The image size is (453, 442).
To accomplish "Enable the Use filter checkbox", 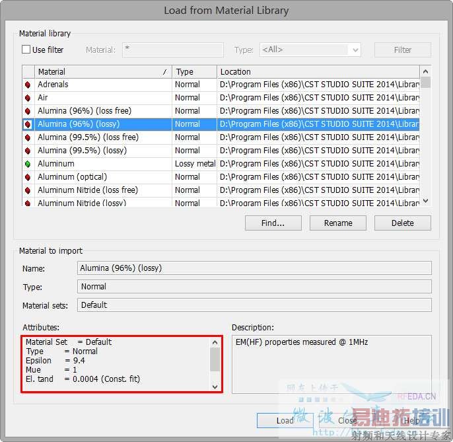I will point(26,50).
